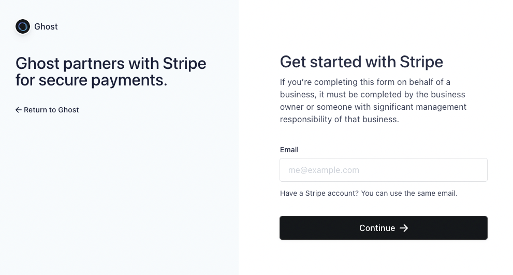Click the words for secure payments
Image resolution: width=513 pixels, height=275 pixels.
tap(92, 80)
